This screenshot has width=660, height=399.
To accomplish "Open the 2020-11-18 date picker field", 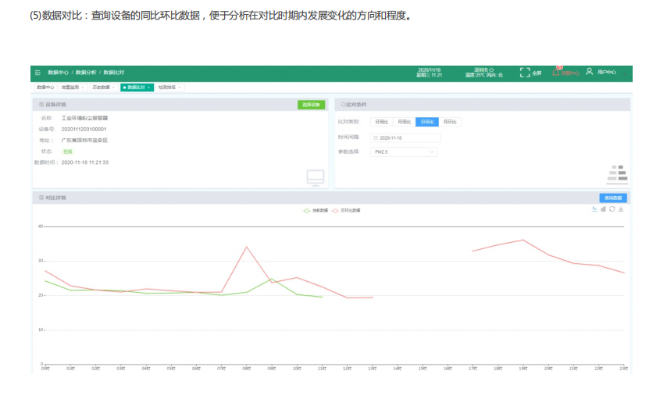I will click(406, 137).
